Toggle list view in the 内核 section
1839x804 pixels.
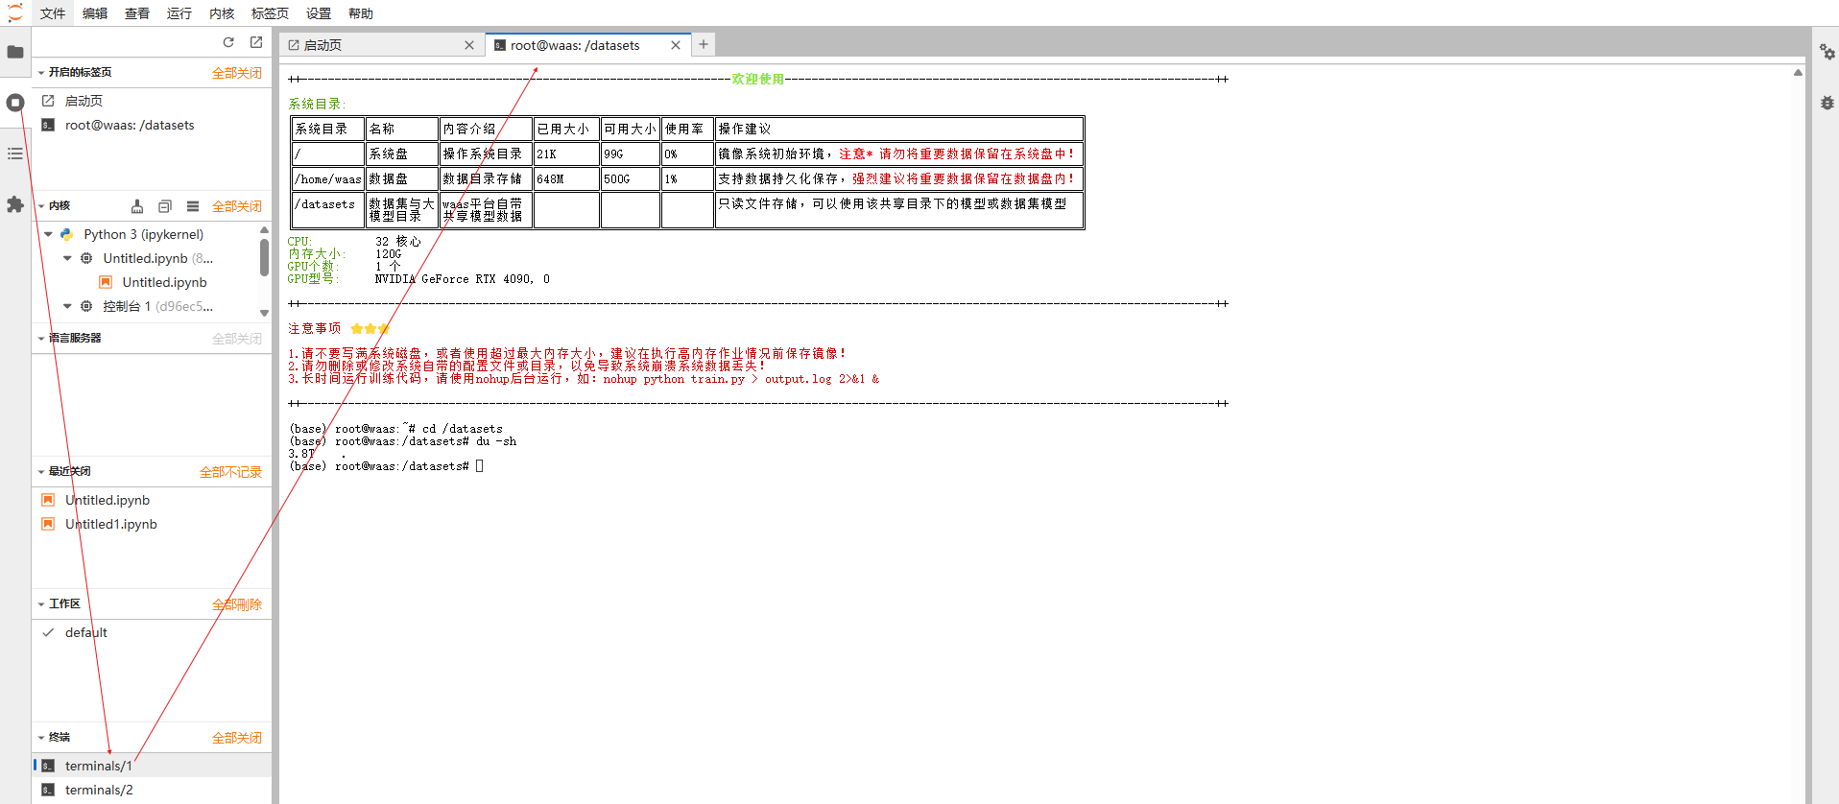pyautogui.click(x=193, y=206)
